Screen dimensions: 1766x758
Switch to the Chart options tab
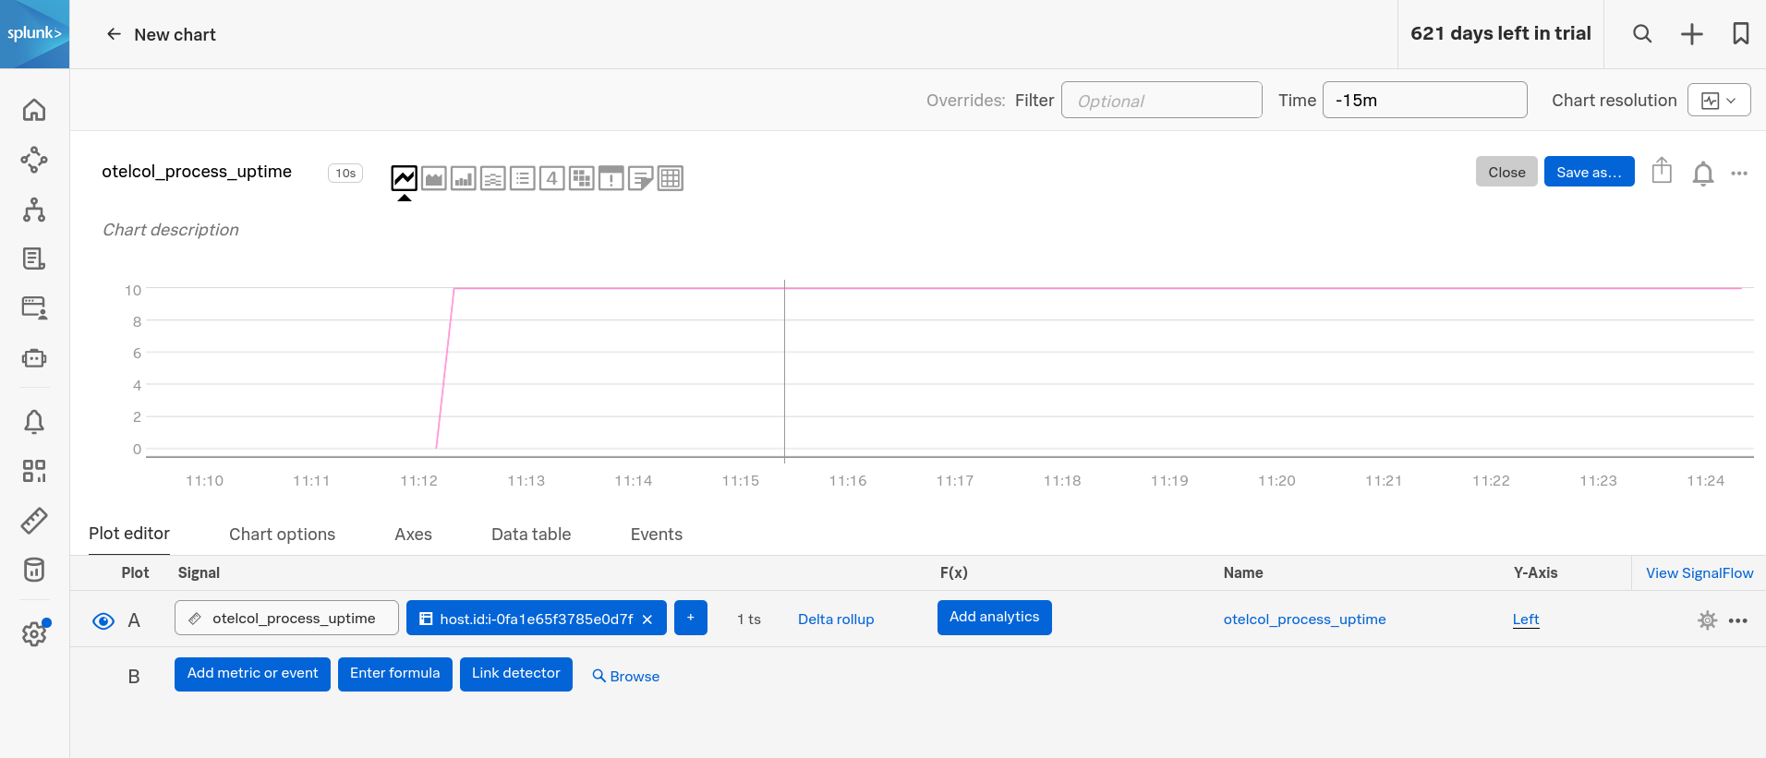pos(282,535)
